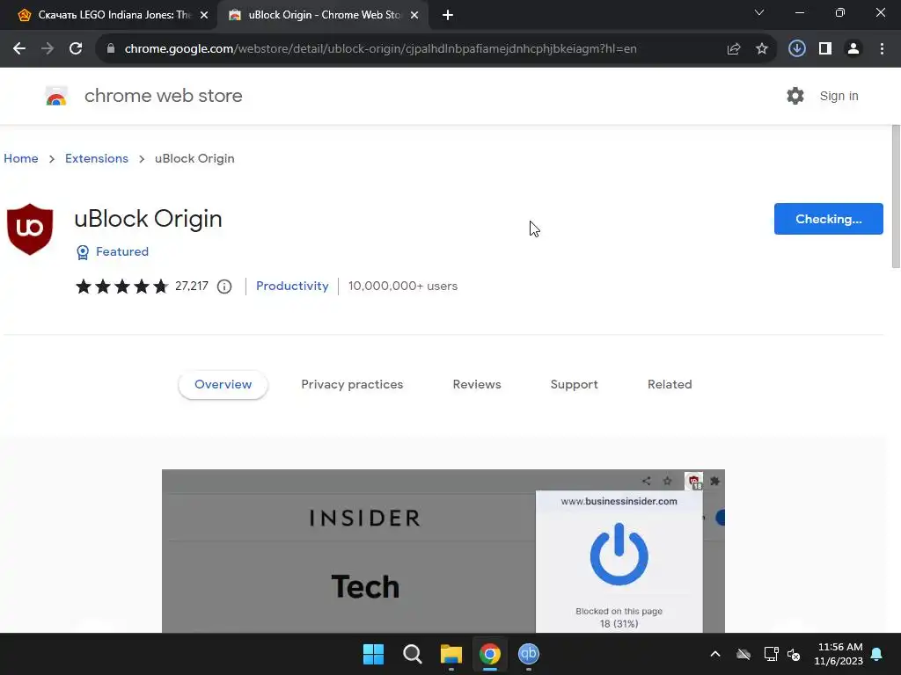Open the notifications bell icon
Screen dimensions: 901x675
tap(877, 654)
